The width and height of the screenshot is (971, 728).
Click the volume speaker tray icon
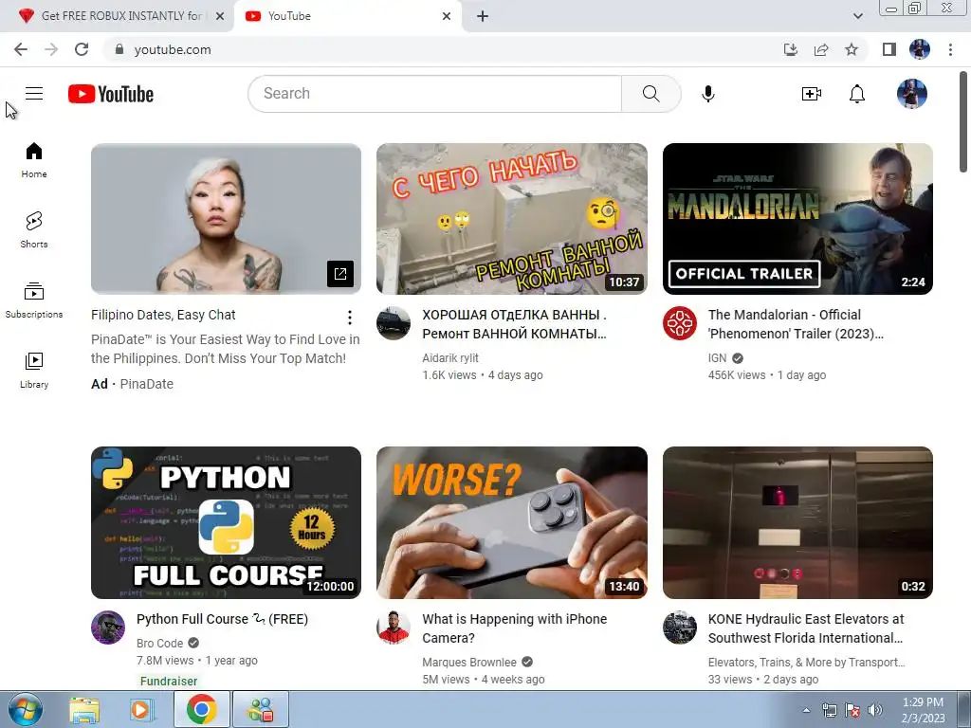(x=874, y=710)
